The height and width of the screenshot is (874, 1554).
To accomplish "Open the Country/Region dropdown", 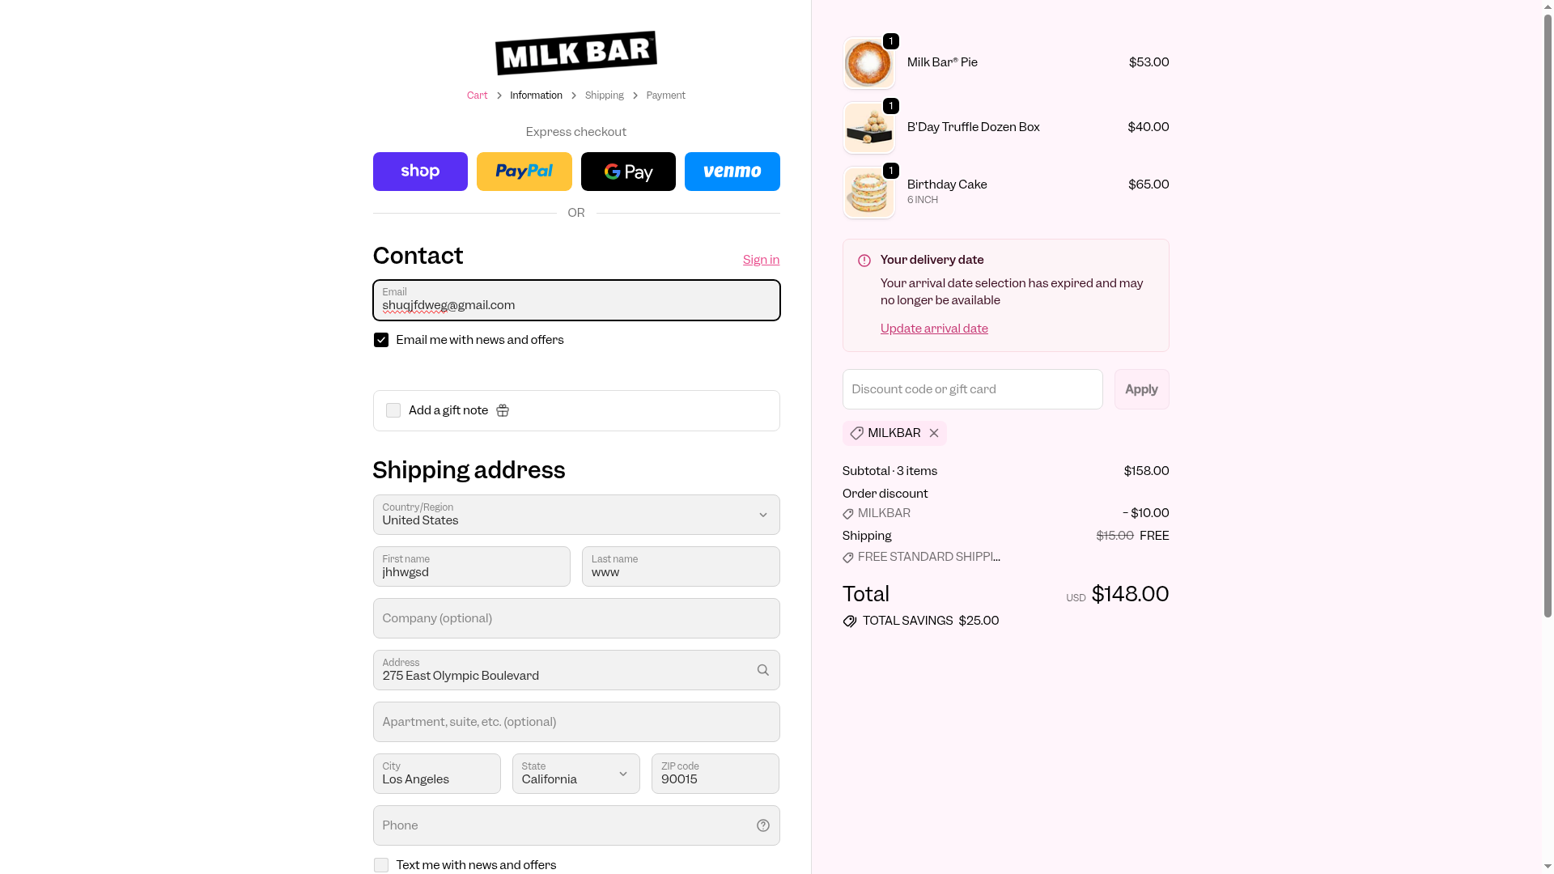I will [575, 515].
